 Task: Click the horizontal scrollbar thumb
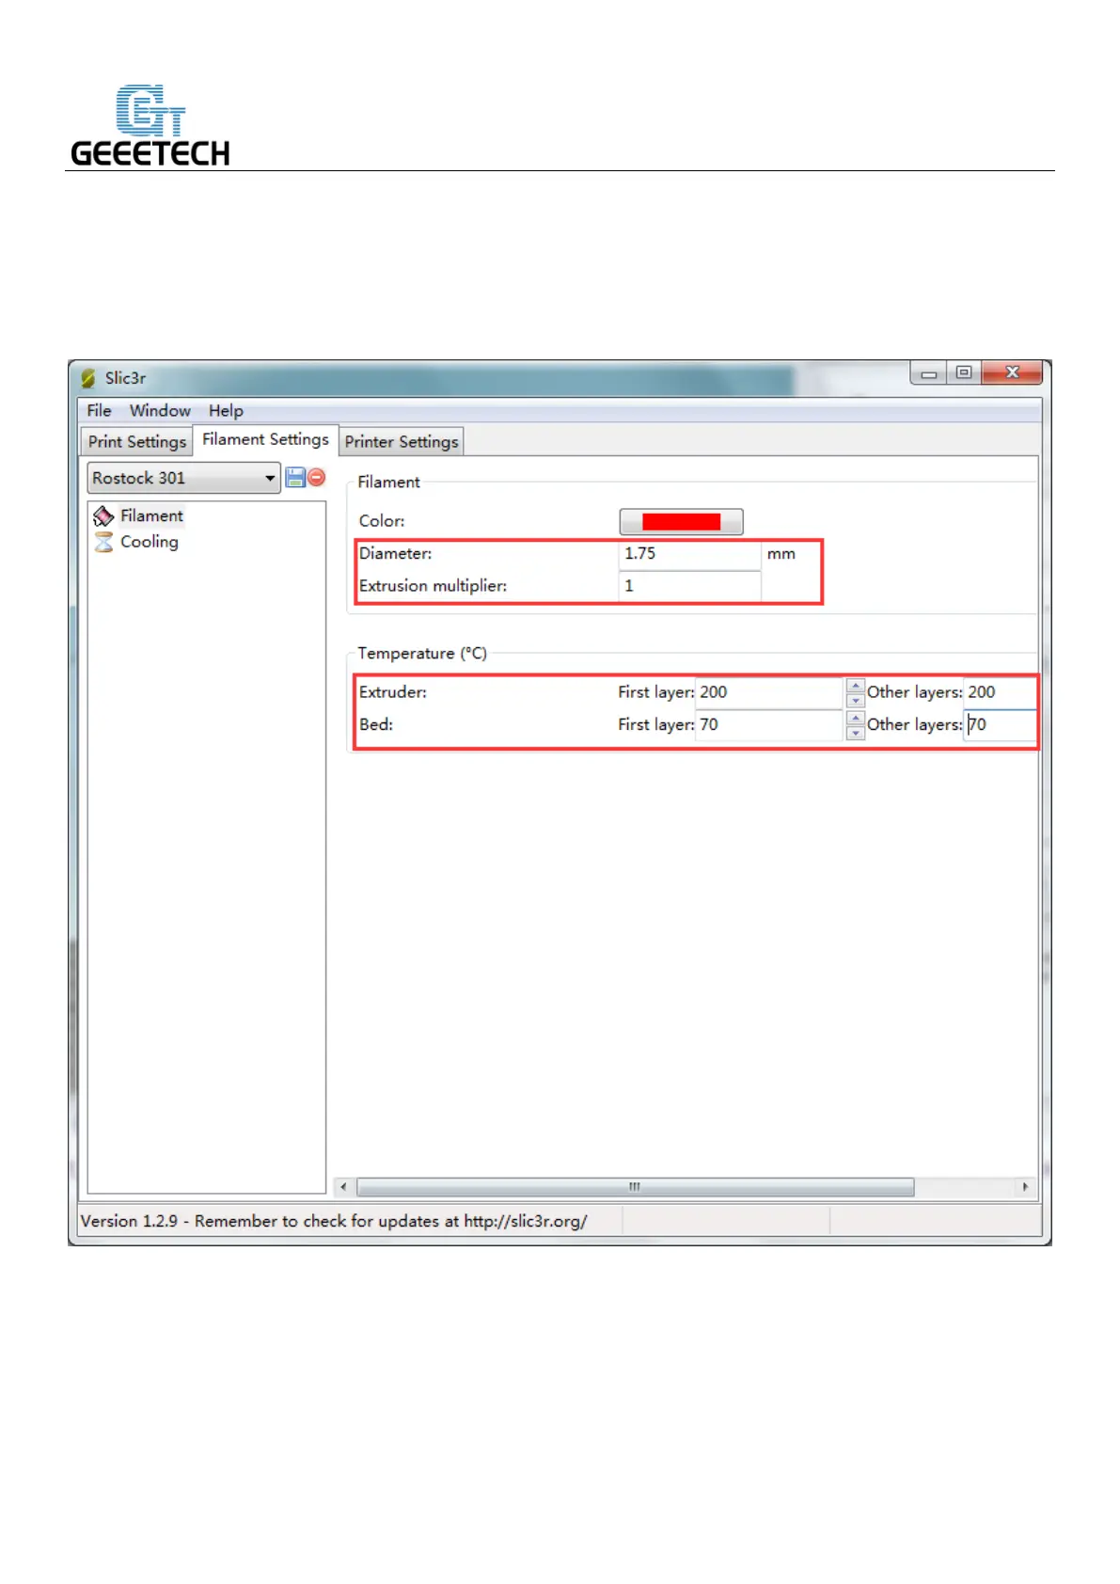tap(636, 1187)
